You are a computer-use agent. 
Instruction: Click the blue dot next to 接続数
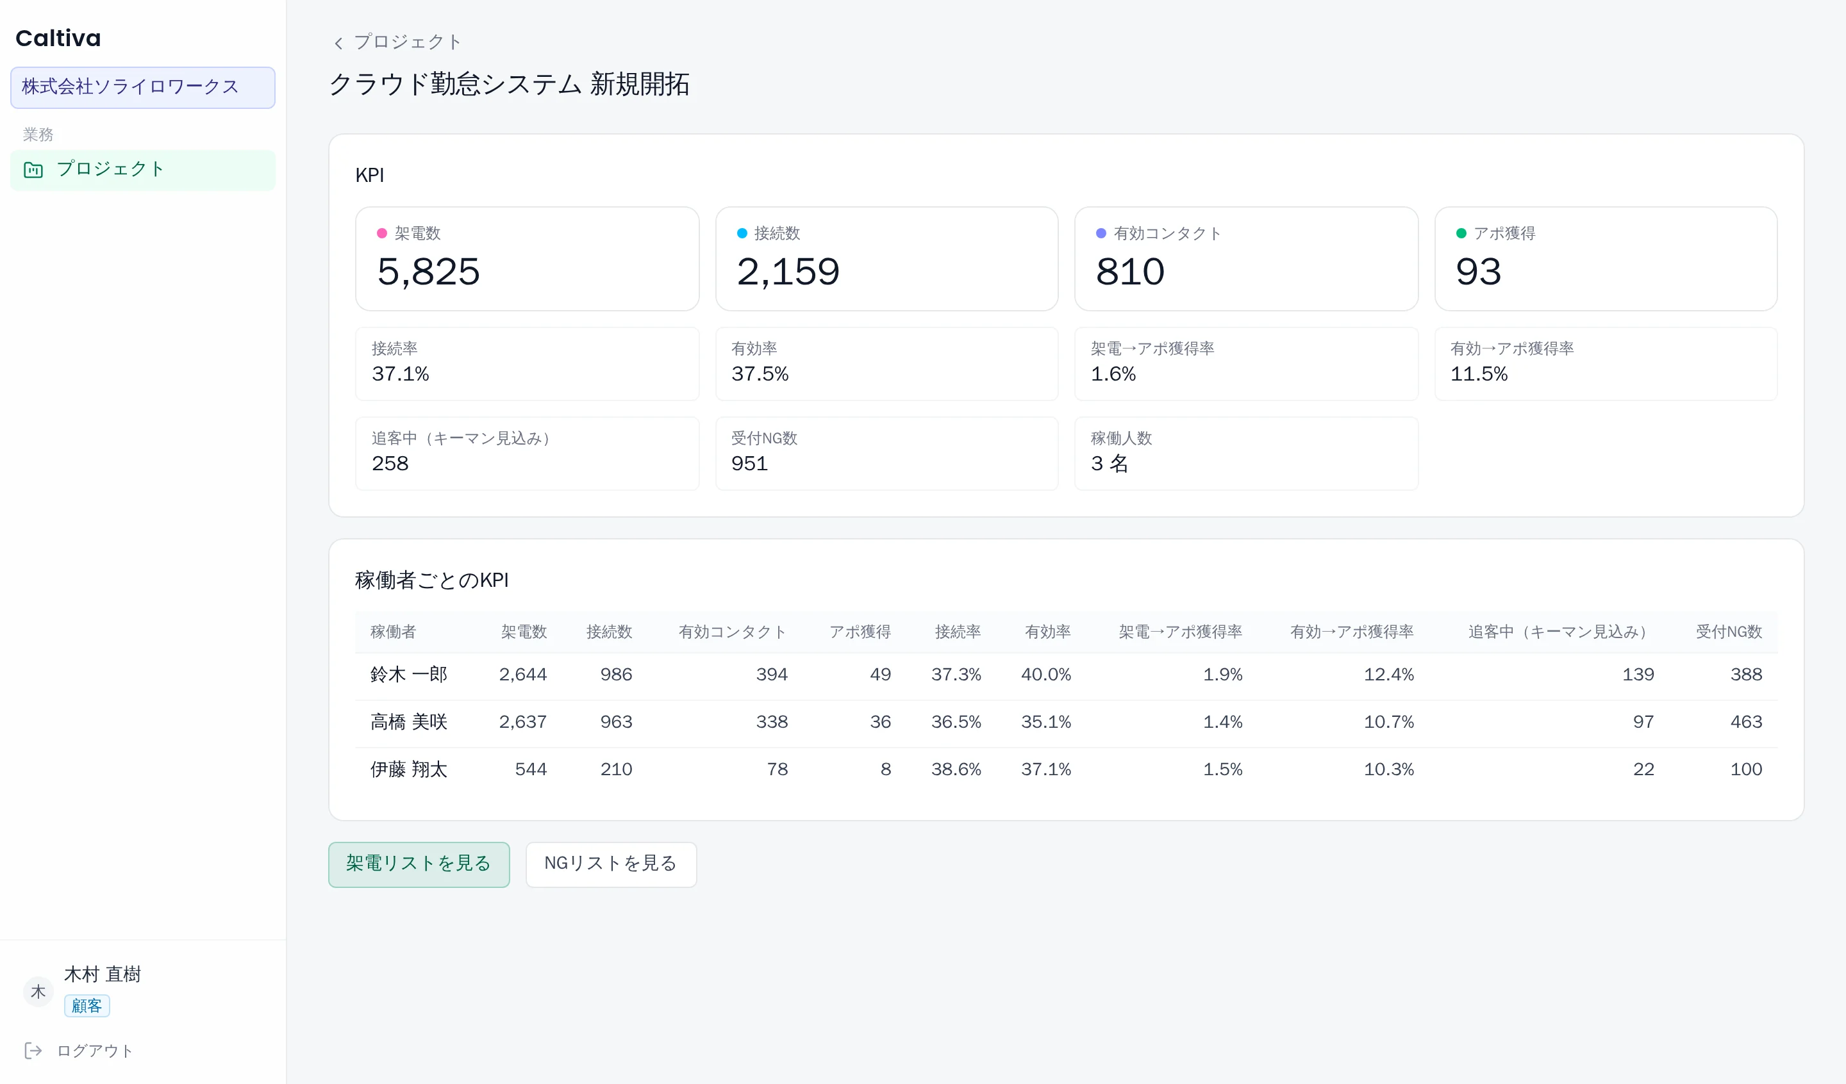[x=742, y=233]
